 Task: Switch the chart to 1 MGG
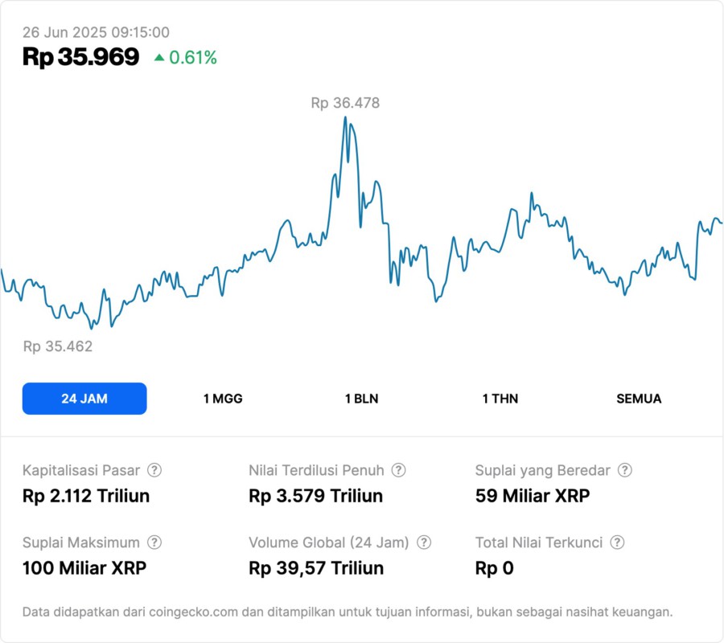tap(223, 399)
